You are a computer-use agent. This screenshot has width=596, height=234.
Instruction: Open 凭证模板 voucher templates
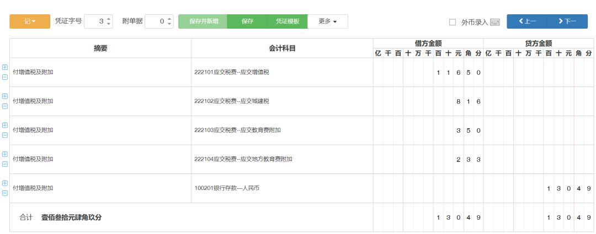(x=288, y=21)
